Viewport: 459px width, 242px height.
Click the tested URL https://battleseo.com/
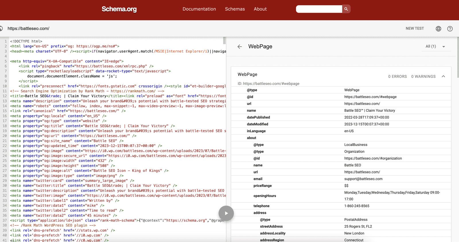[28, 28]
